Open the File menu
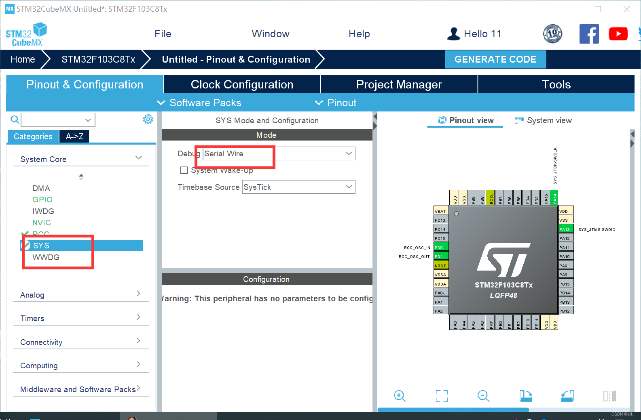Image resolution: width=641 pixels, height=420 pixels. 163,34
